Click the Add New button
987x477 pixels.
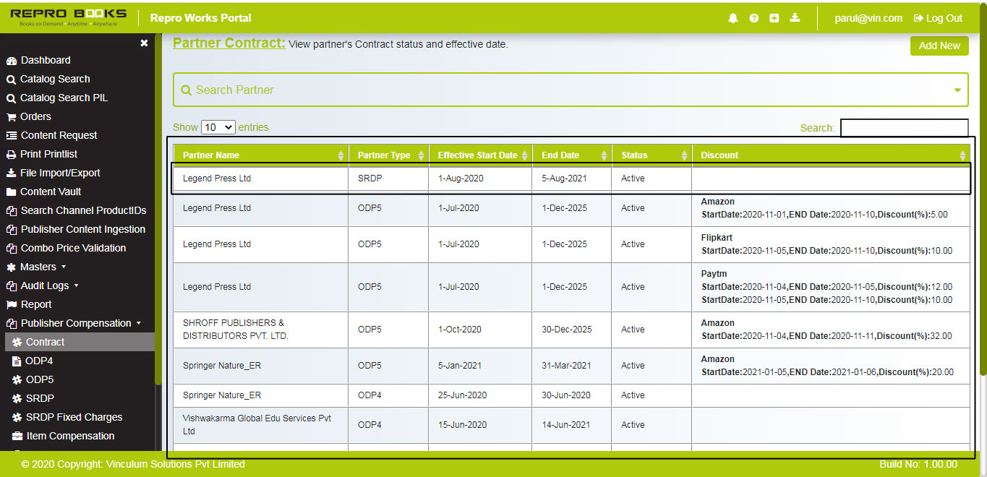(x=939, y=46)
